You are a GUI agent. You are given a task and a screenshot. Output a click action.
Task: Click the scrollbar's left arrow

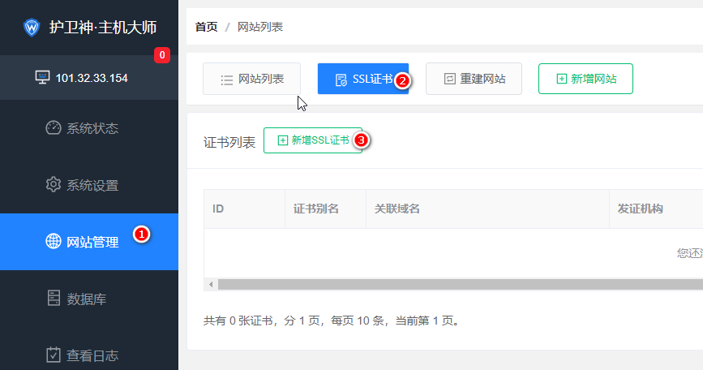coord(210,285)
